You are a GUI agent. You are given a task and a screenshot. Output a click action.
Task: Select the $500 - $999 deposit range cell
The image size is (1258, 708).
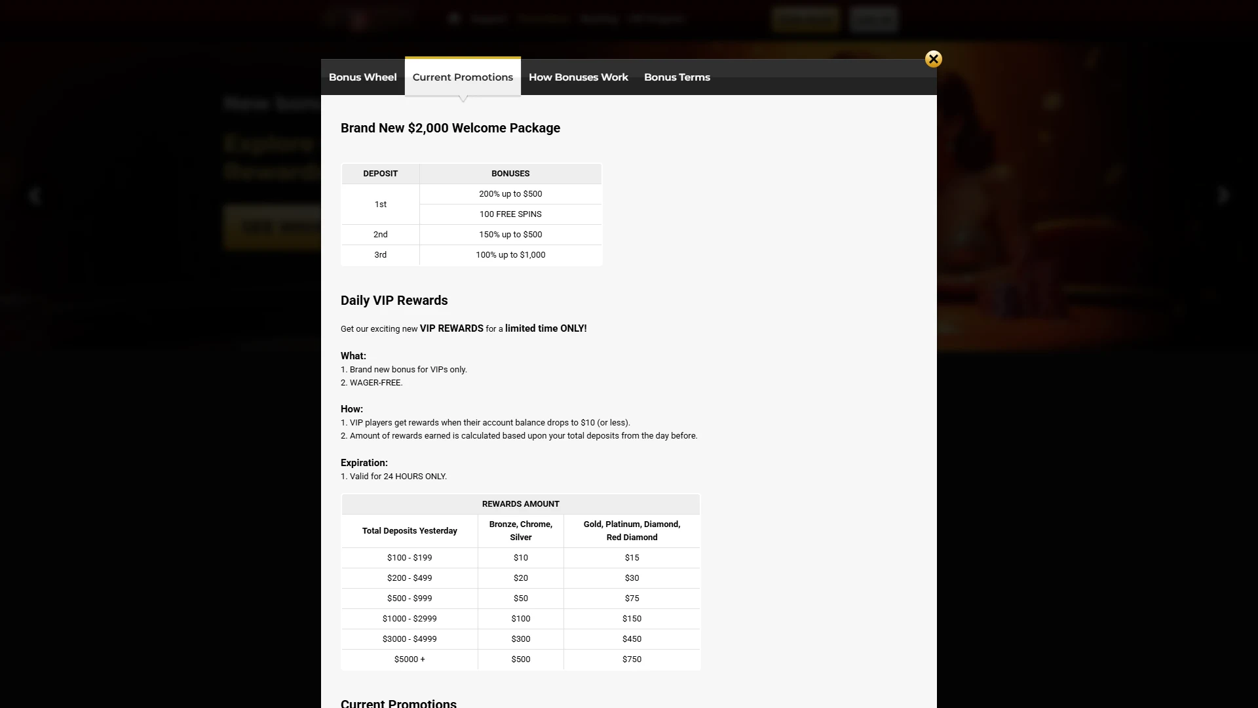[x=410, y=599]
